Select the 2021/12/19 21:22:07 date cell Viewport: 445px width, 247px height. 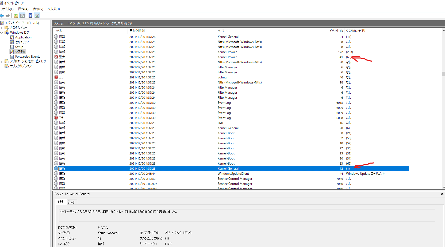(143, 184)
